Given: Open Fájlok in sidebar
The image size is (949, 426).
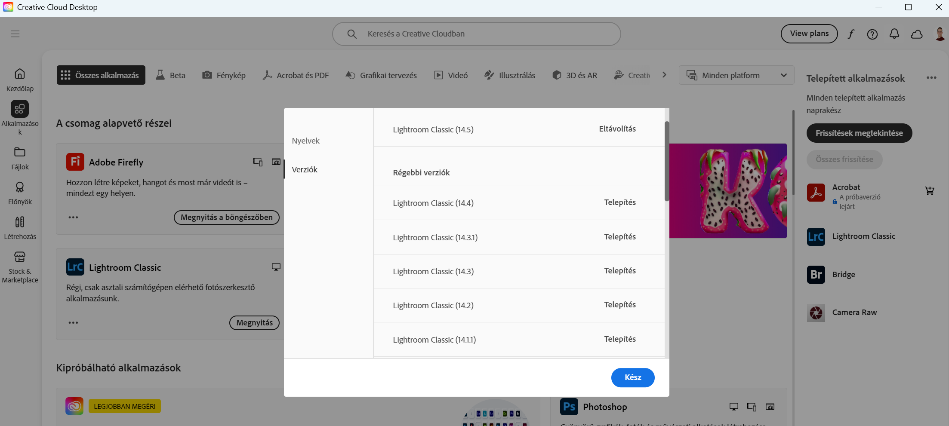Looking at the screenshot, I should 20,158.
